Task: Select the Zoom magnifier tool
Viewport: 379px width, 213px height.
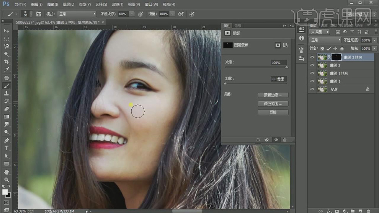Action: (7, 179)
